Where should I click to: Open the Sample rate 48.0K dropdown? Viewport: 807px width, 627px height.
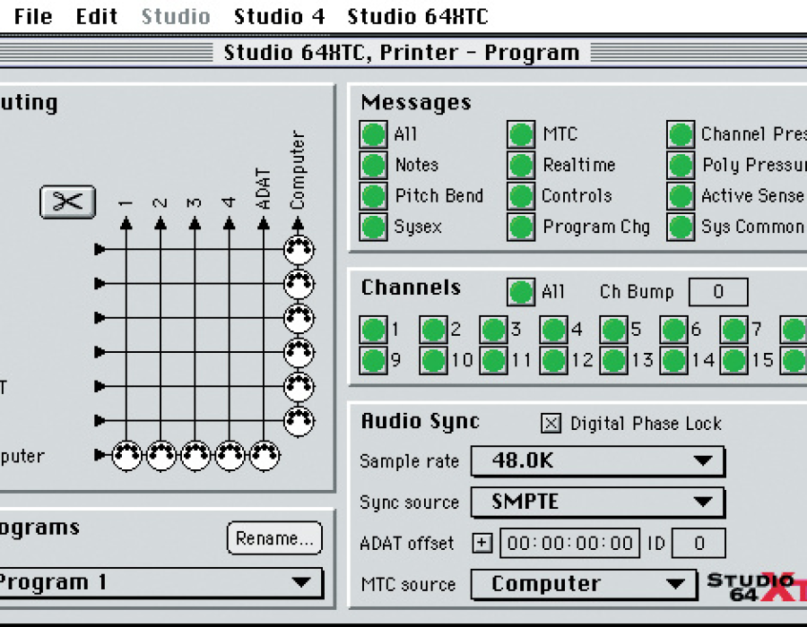[598, 461]
